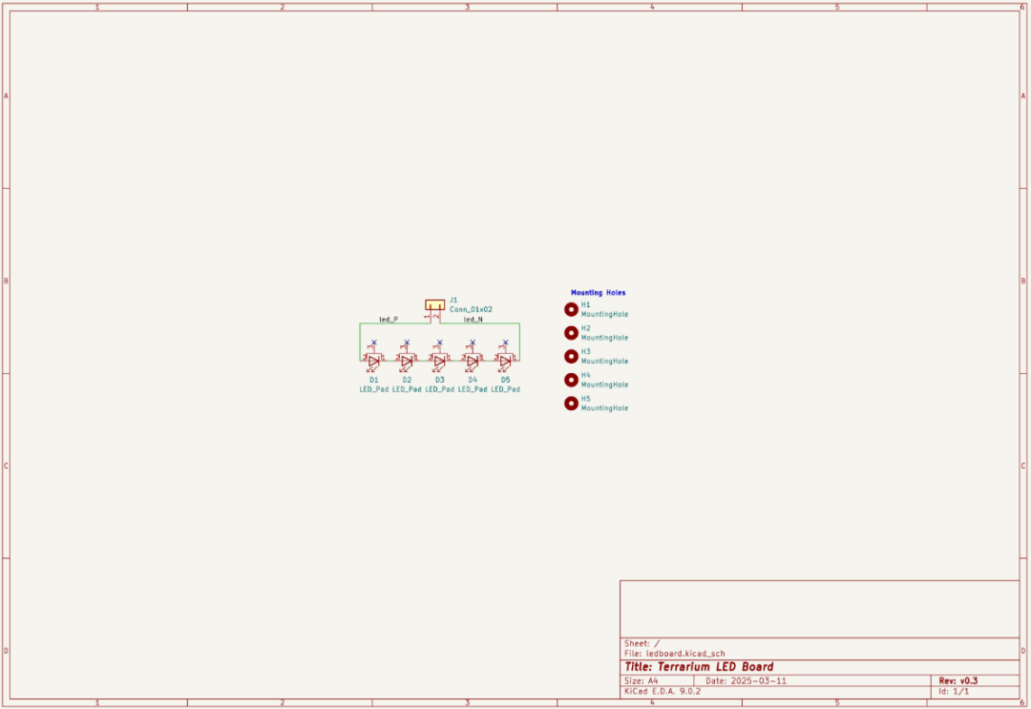Click the H5 reference label
Viewport: 1031px width, 709px height.
click(x=585, y=399)
